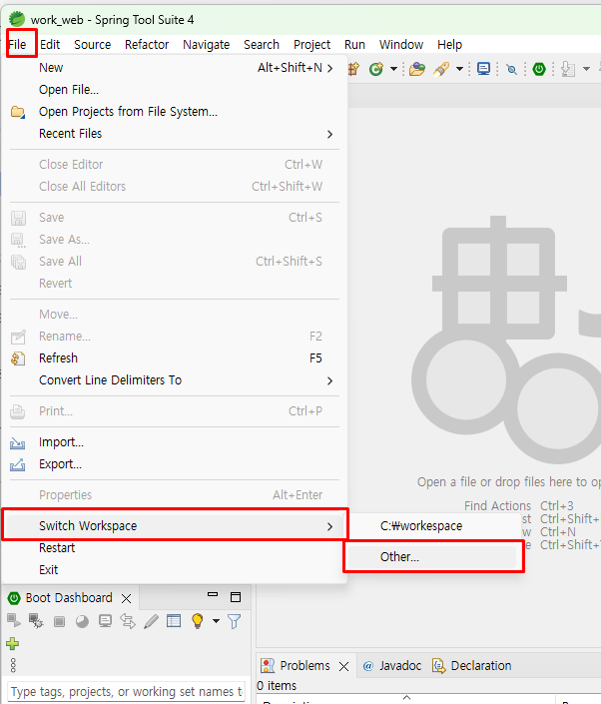Click the filter funnel icon in Boot Dashboard
The image size is (601, 704).
(x=235, y=621)
